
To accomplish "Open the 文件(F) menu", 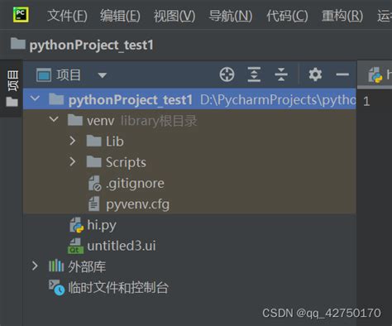I will click(x=67, y=16).
